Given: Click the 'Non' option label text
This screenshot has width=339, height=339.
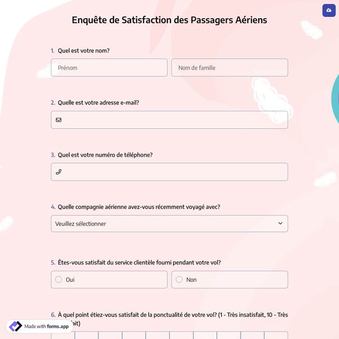Looking at the screenshot, I should point(192,280).
